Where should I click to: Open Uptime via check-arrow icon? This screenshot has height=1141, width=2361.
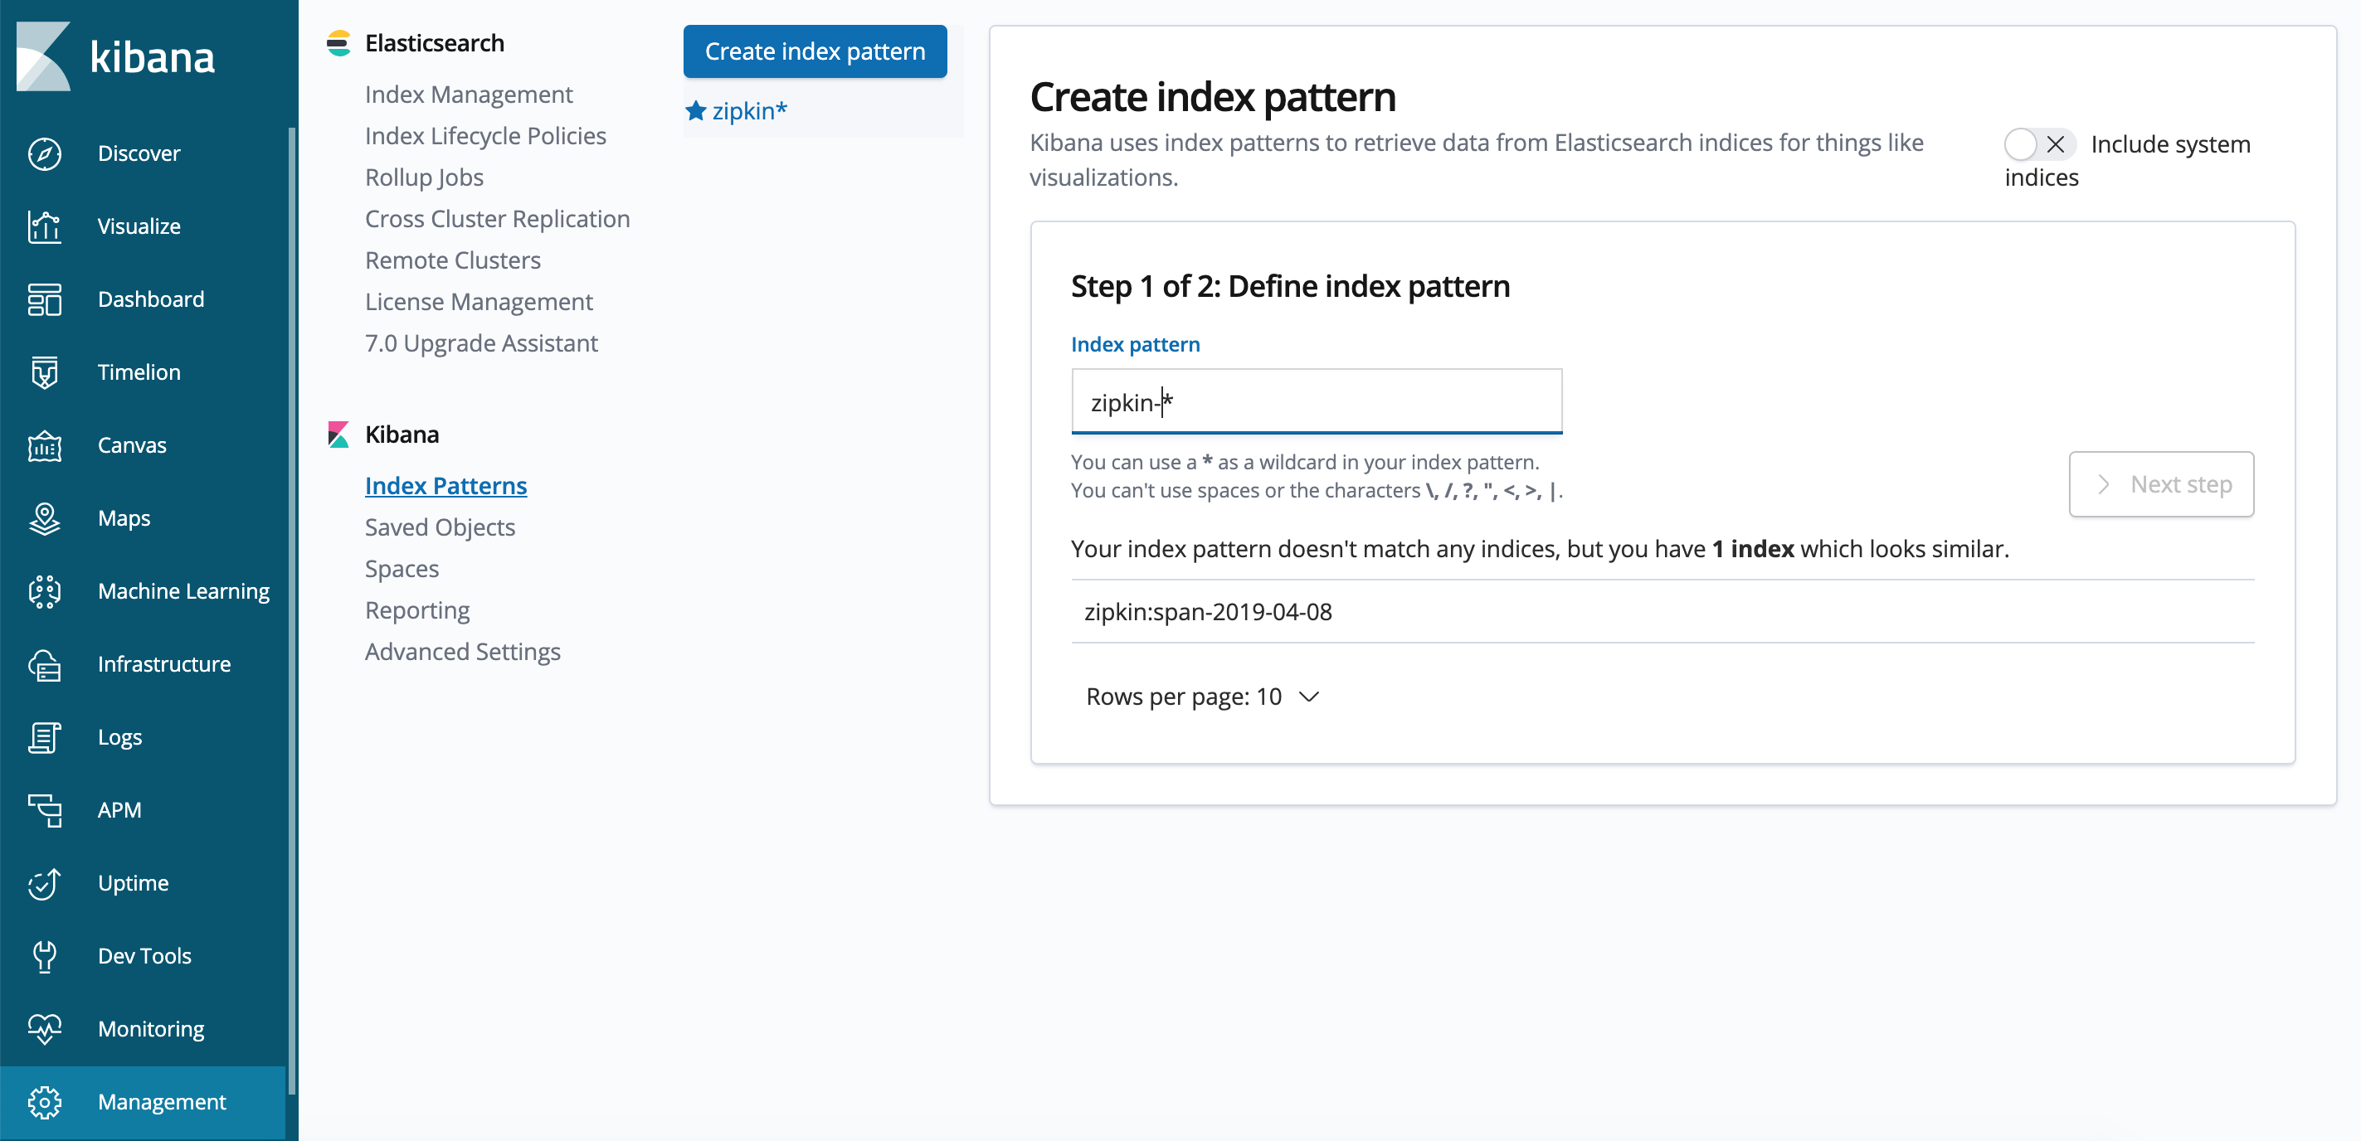tap(44, 883)
